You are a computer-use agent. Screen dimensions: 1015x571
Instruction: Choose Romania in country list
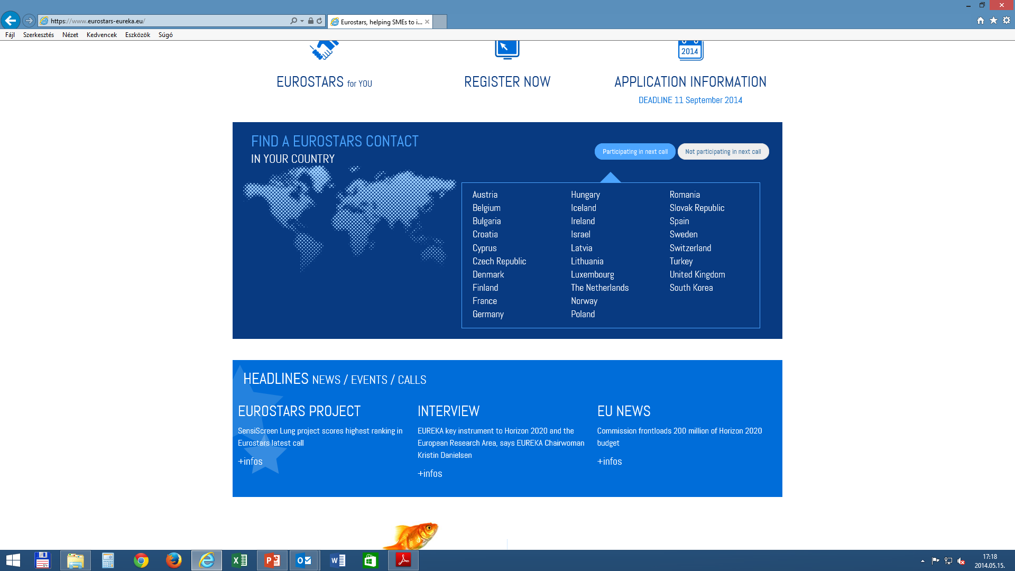[685, 195]
